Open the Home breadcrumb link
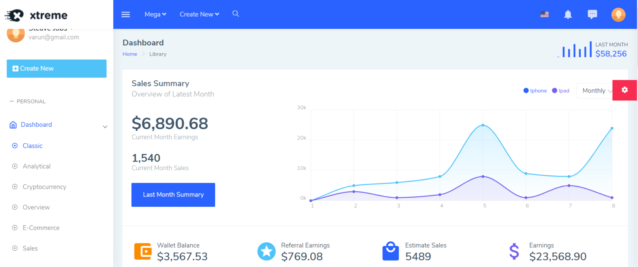This screenshot has width=638, height=267. (130, 54)
